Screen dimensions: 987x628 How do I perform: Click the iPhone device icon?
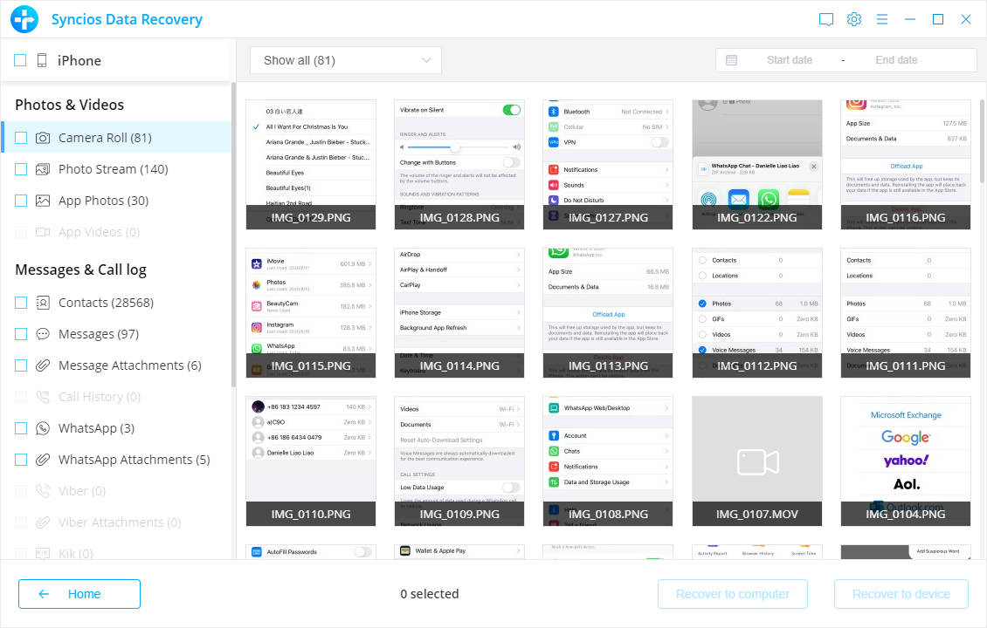point(42,60)
